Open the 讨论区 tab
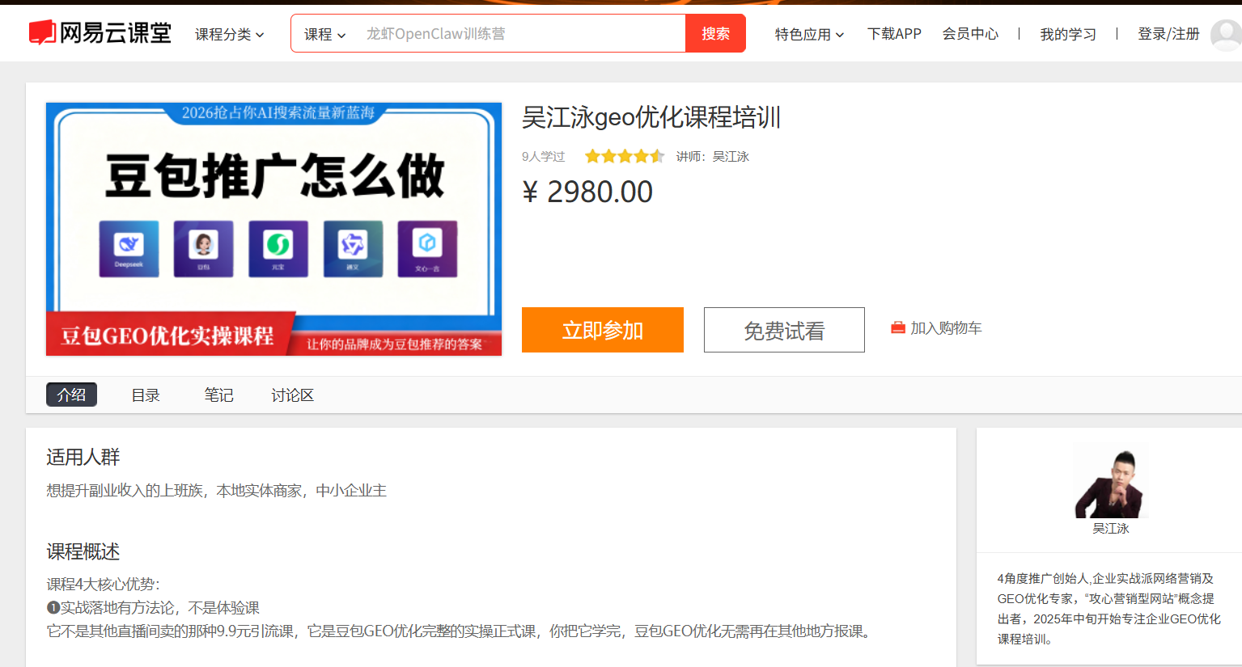 [292, 395]
